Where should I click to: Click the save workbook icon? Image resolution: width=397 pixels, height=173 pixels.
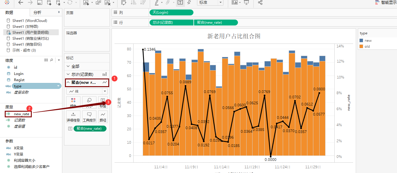39,2
